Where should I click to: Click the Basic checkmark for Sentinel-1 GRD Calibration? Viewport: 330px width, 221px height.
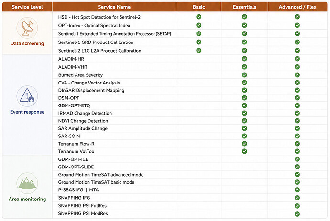(x=198, y=42)
